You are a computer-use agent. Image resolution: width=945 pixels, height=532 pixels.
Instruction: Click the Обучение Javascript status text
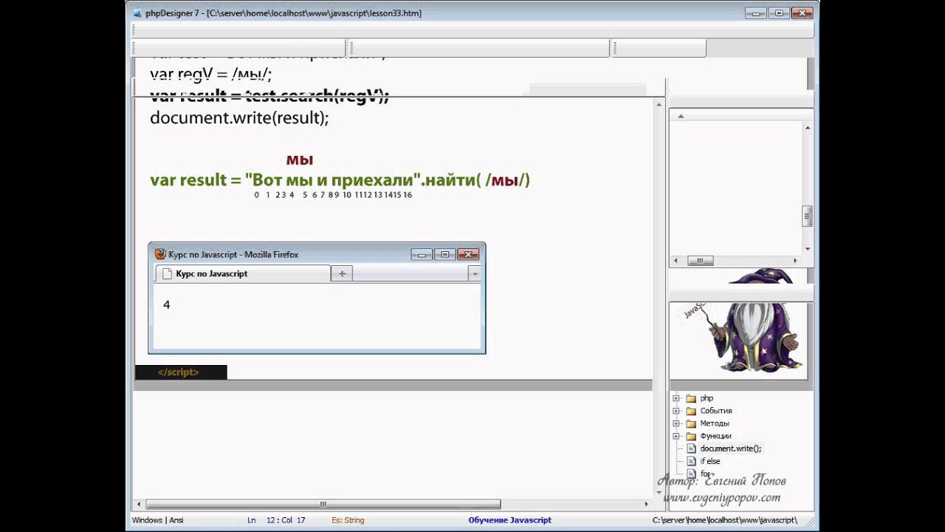(x=509, y=520)
